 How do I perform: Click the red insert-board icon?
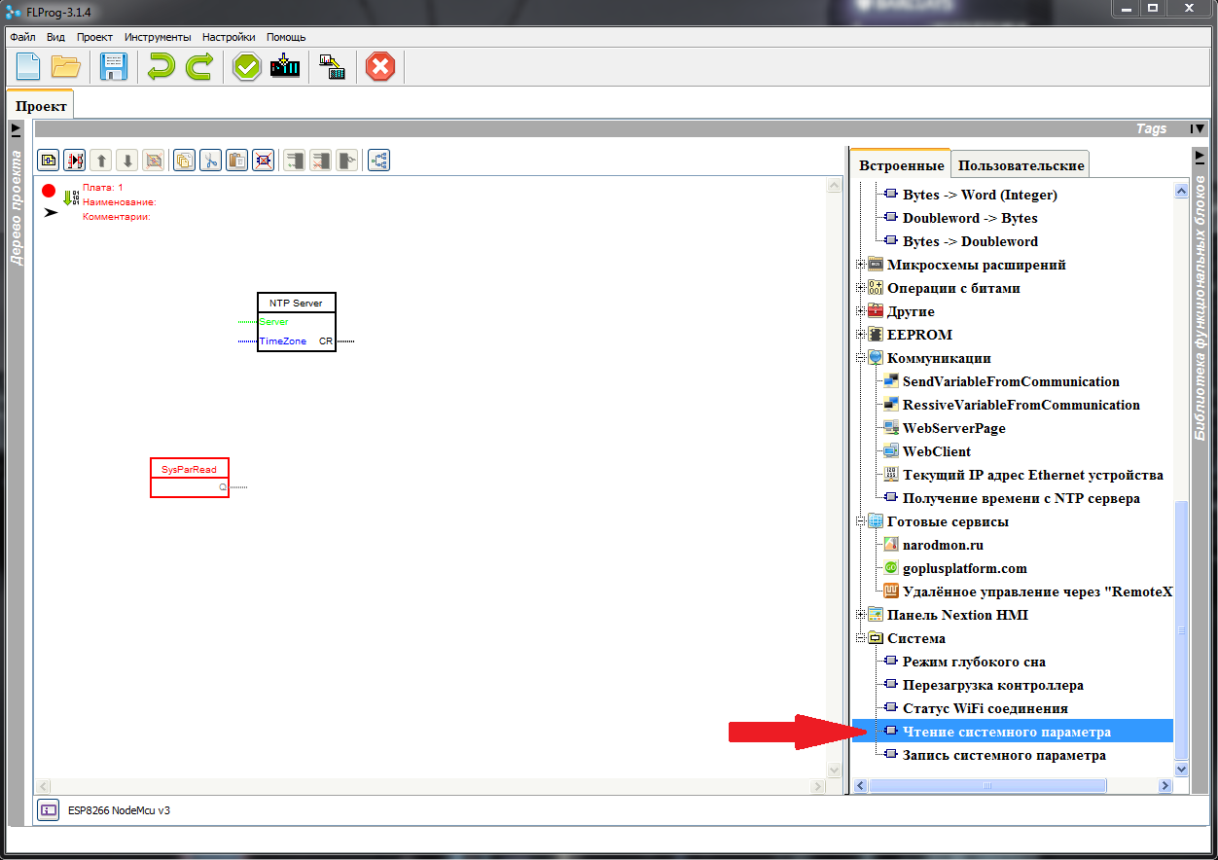pos(75,161)
